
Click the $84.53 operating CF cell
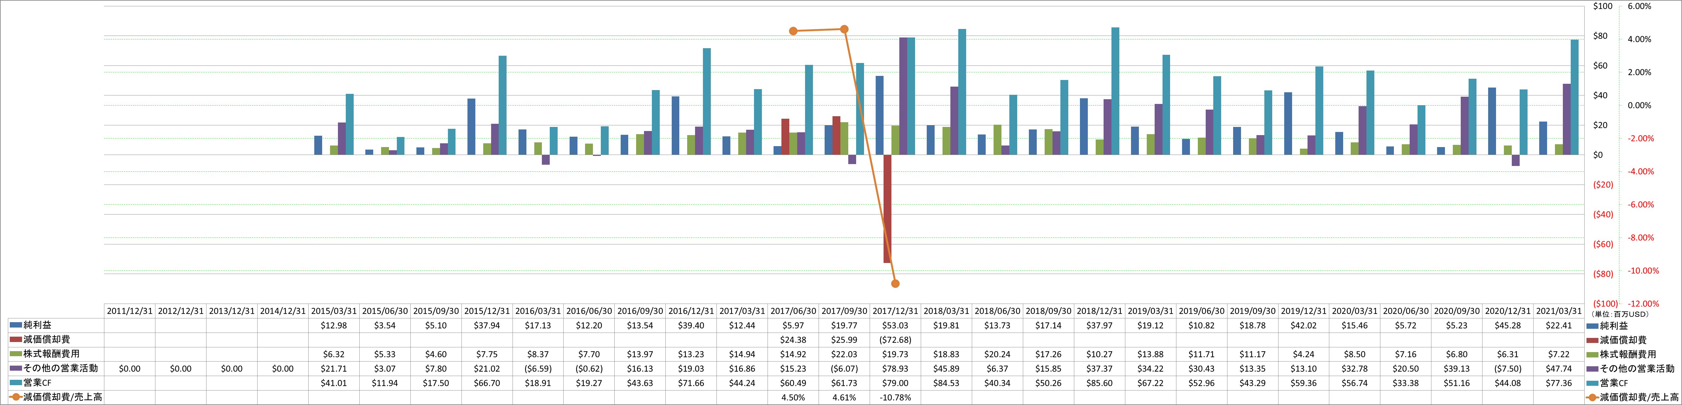946,383
